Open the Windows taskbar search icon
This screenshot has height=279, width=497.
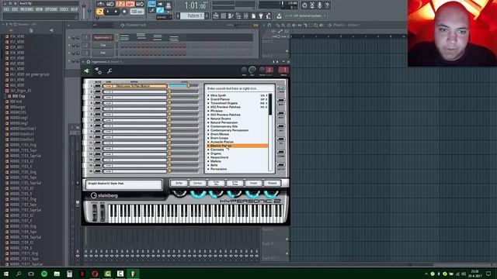pyautogui.click(x=19, y=274)
